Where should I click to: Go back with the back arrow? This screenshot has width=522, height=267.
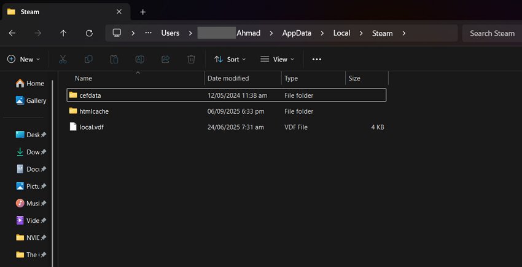click(12, 33)
